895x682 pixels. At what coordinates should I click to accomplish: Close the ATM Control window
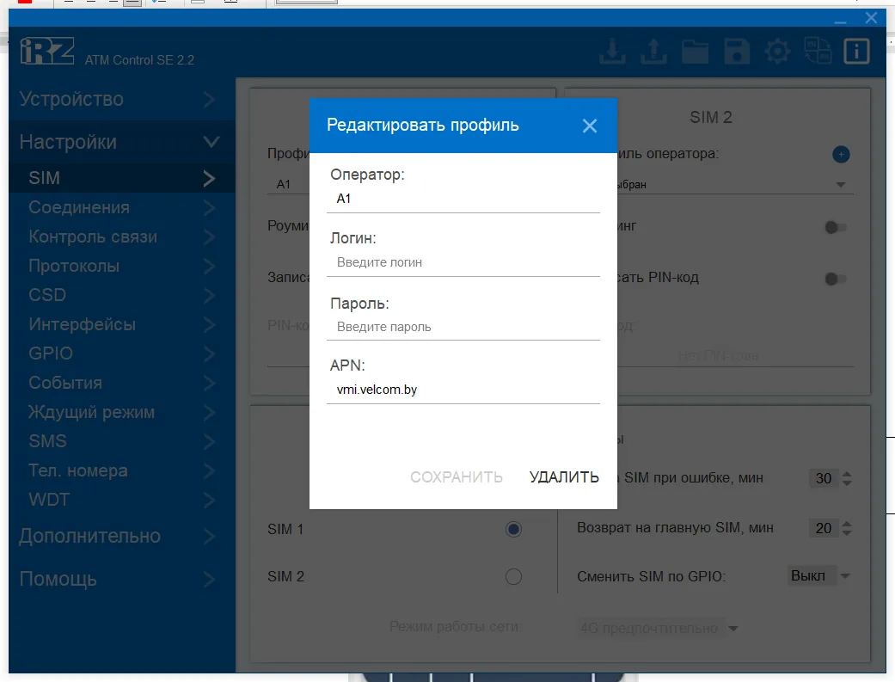[871, 18]
